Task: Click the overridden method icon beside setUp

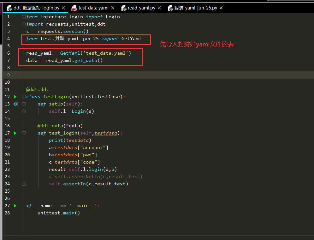Action: coord(15,104)
